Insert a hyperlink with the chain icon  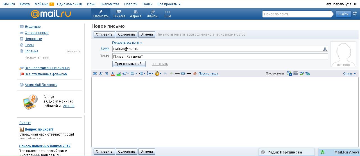(x=183, y=73)
